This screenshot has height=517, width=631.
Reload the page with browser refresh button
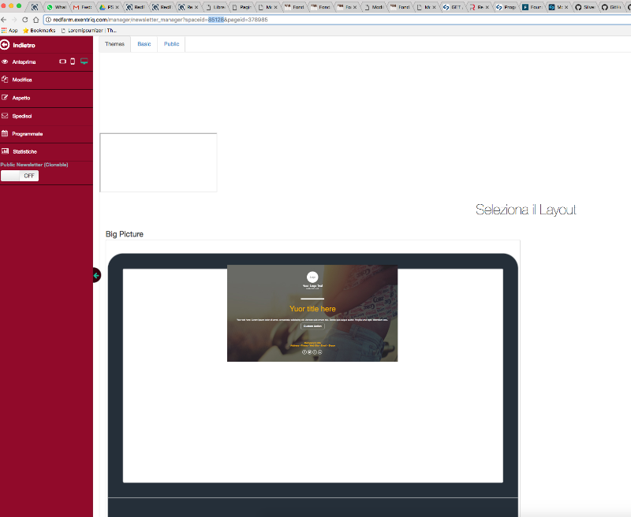click(x=25, y=20)
